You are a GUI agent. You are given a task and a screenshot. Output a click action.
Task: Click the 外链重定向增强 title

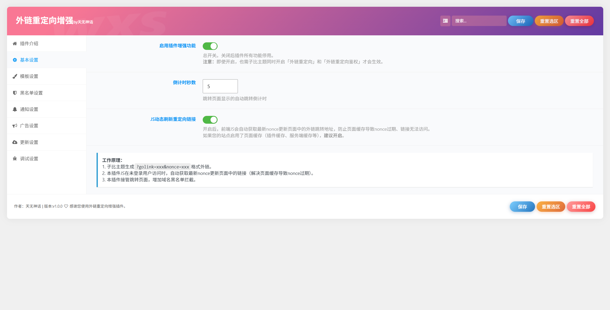click(45, 20)
